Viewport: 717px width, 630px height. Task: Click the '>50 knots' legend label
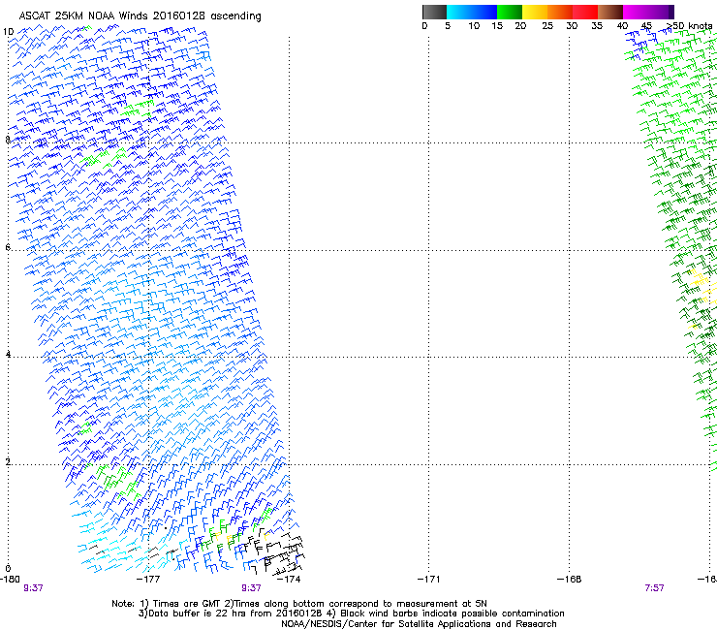tap(690, 26)
